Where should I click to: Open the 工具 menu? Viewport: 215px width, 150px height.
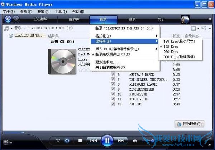click(x=61, y=11)
